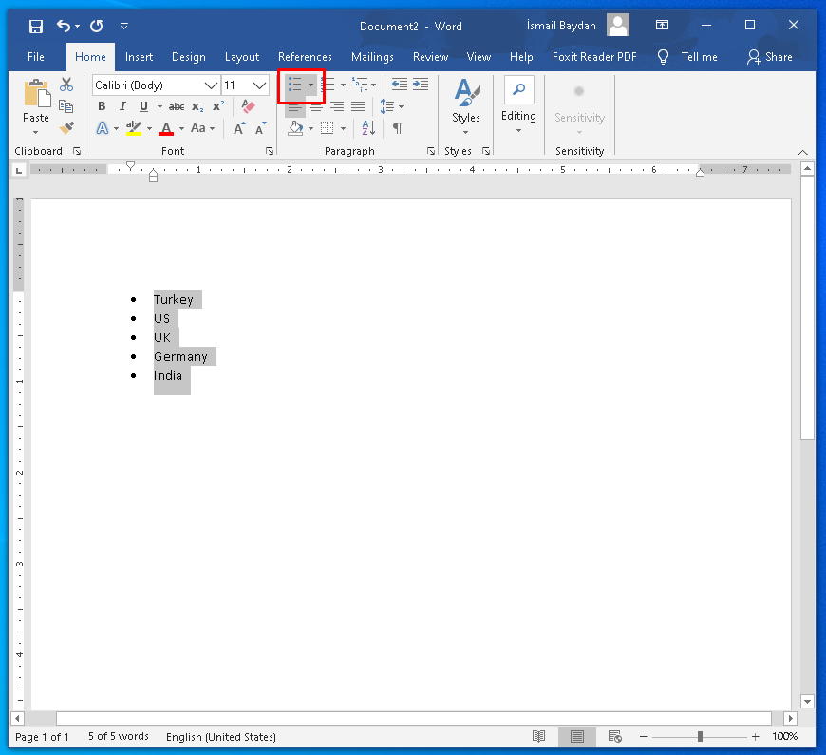Open the Styles gallery
This screenshot has width=826, height=755.
click(466, 106)
